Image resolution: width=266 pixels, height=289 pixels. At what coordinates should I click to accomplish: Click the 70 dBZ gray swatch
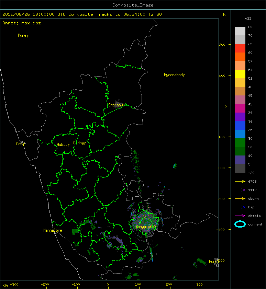[240, 39]
